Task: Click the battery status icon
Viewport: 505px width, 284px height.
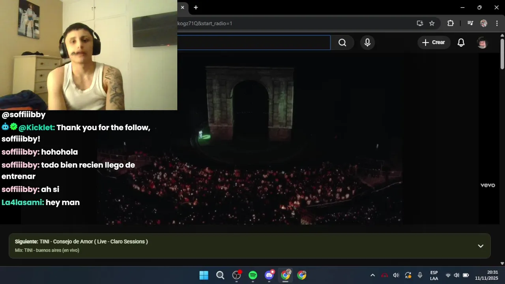Action: click(x=466, y=275)
